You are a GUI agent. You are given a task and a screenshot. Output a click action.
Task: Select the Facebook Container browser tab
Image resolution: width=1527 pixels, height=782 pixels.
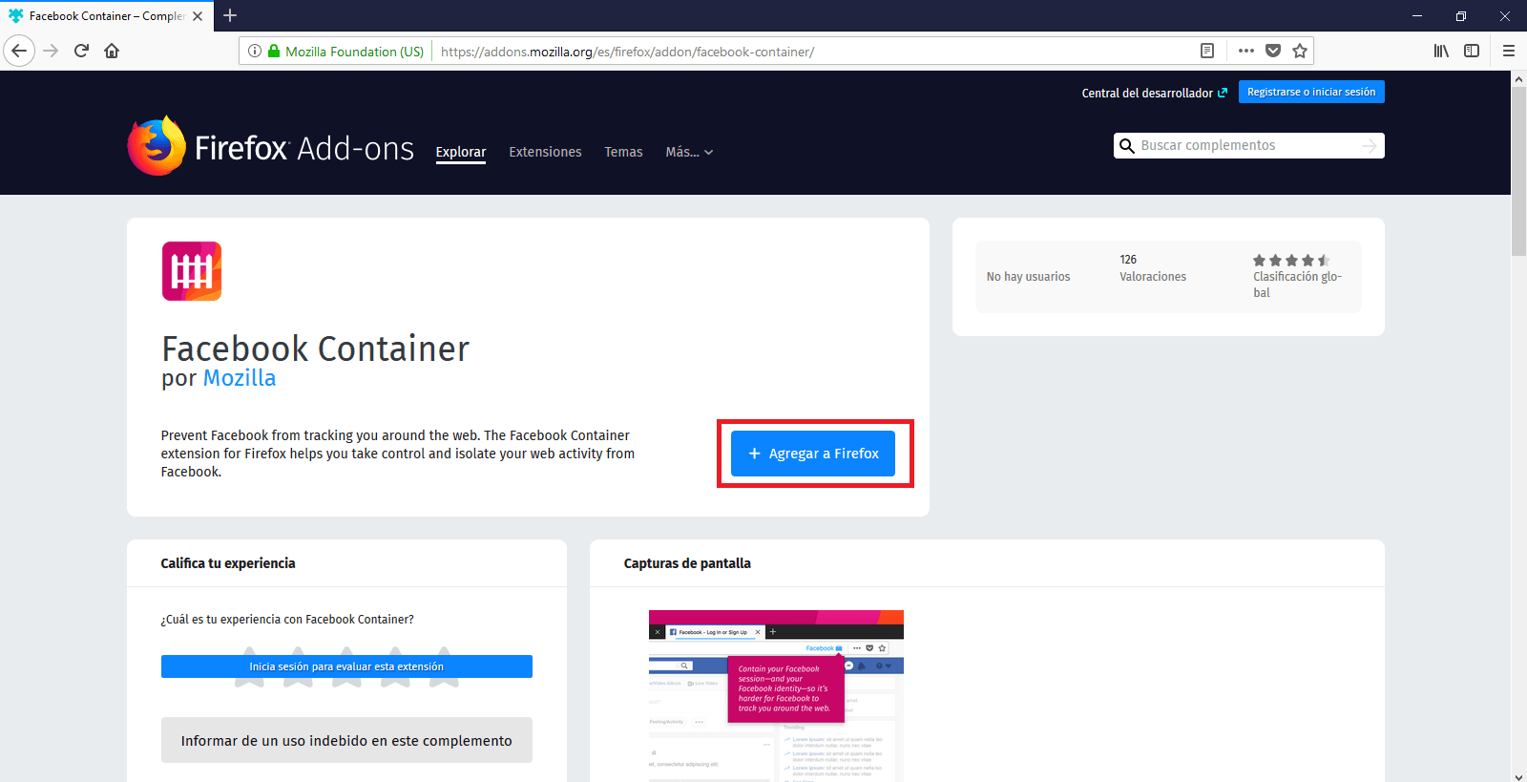(106, 16)
